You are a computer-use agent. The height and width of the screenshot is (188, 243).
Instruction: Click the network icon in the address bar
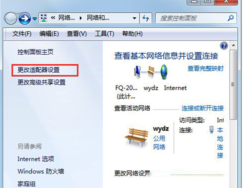click(x=44, y=18)
